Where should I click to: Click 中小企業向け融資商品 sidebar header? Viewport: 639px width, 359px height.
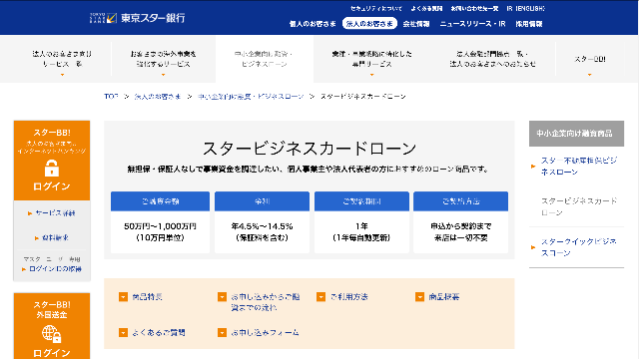[x=576, y=133]
